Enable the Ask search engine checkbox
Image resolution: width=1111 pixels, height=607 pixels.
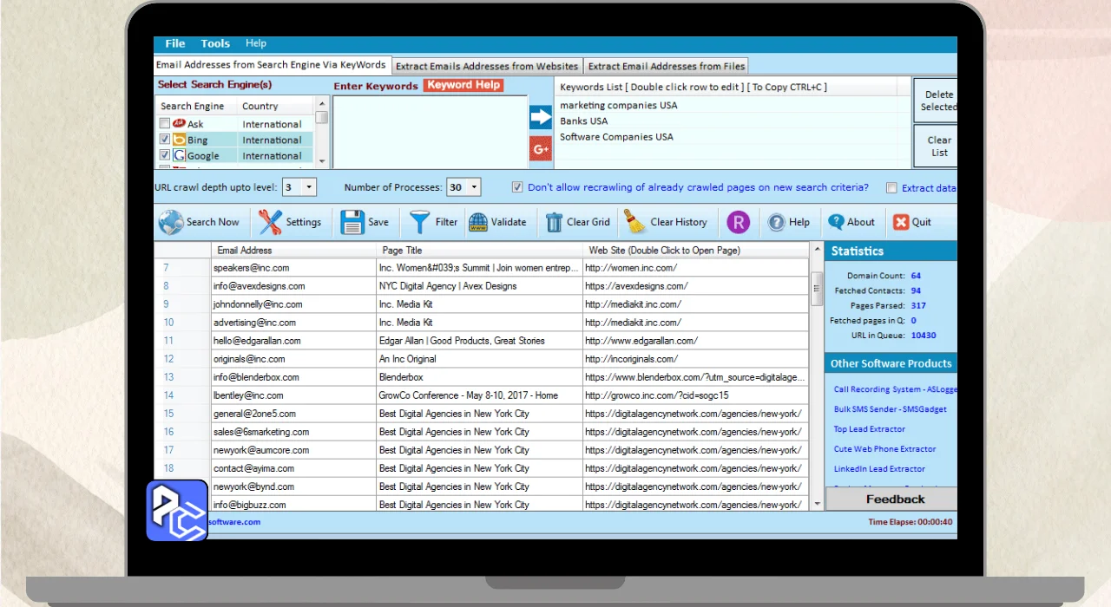tap(165, 124)
